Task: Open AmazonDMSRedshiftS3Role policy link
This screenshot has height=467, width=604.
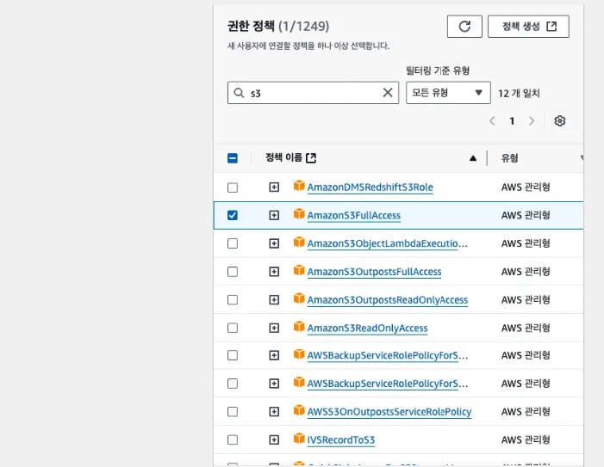Action: point(370,187)
